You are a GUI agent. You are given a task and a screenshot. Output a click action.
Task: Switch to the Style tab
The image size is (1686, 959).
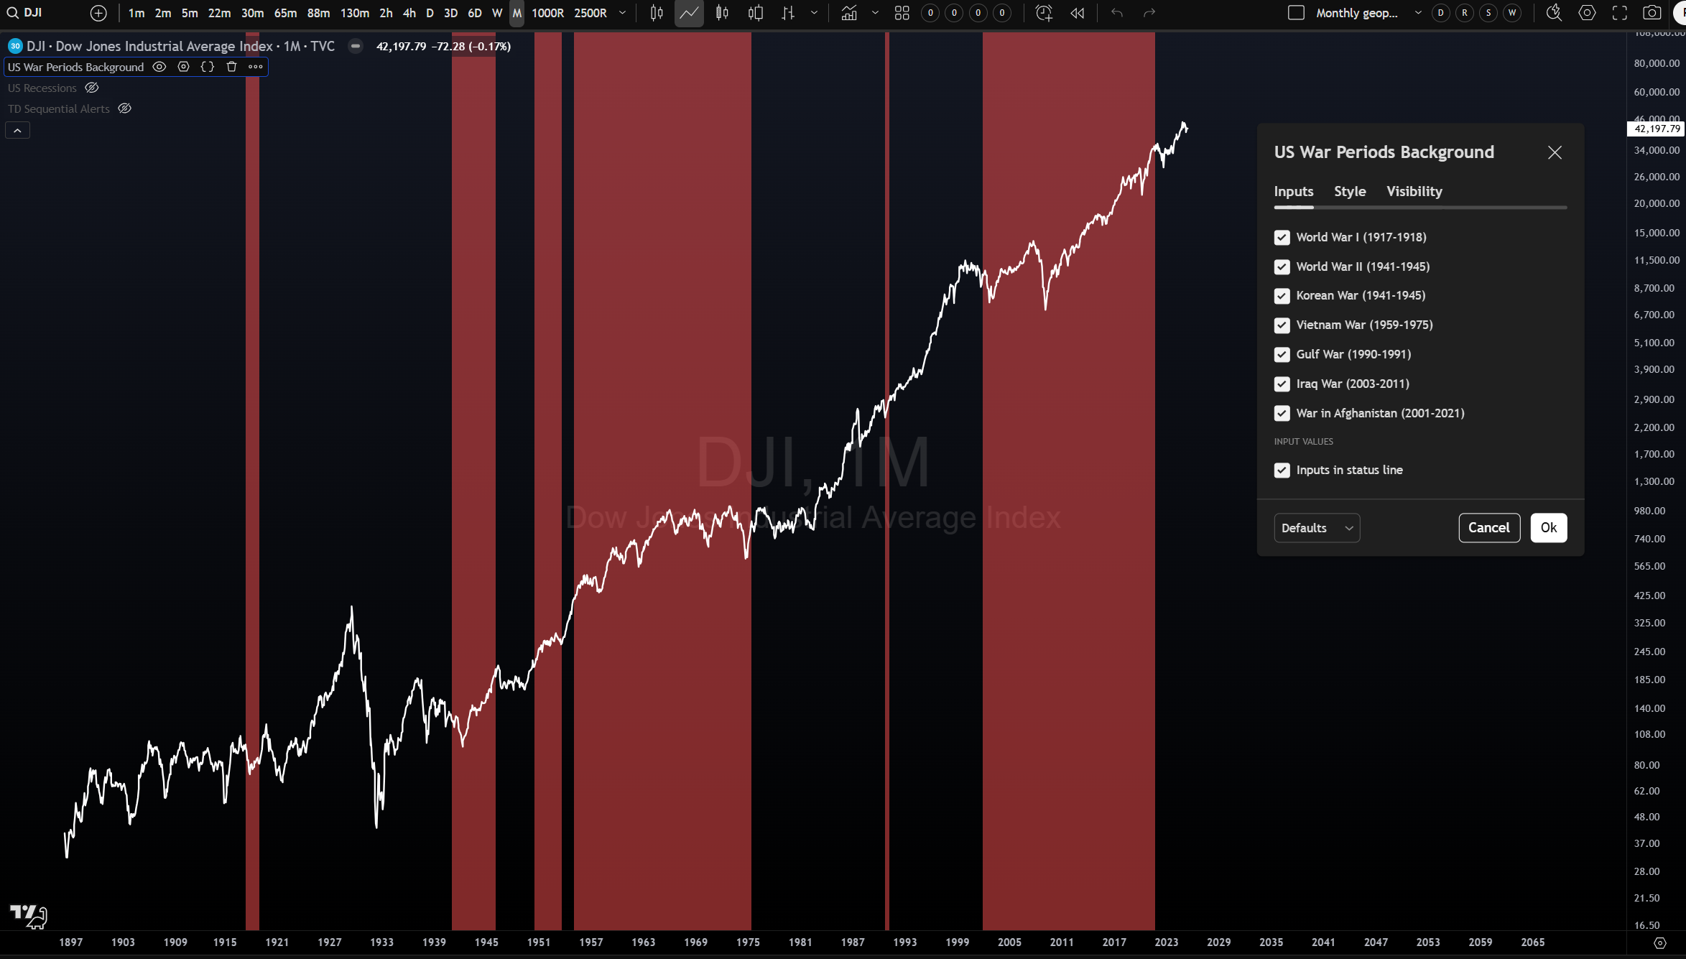pos(1349,192)
